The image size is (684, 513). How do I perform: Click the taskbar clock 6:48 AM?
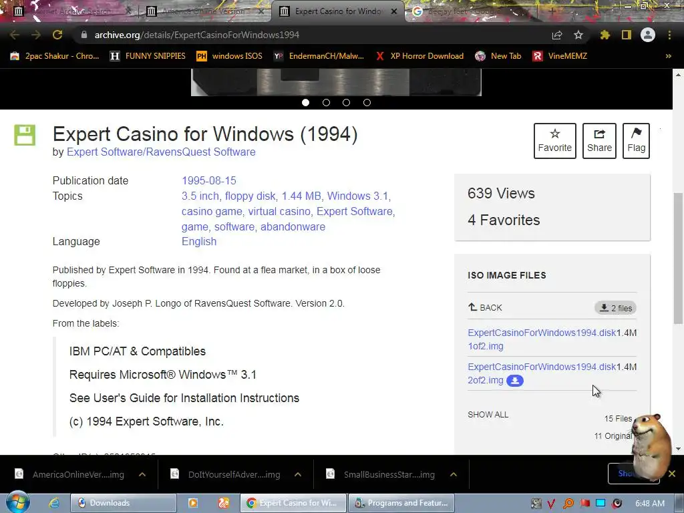tap(650, 504)
